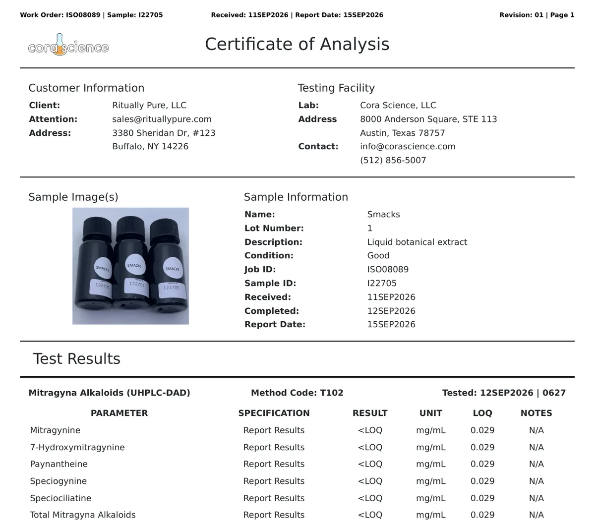Screen dimensions: 595x527
Task: Click Tested: 12SEP2026 | 0627 text
Action: click(504, 393)
